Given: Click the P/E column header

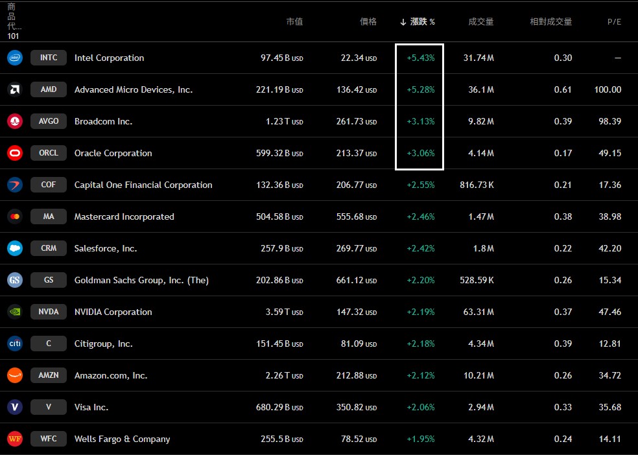Looking at the screenshot, I should pyautogui.click(x=613, y=22).
